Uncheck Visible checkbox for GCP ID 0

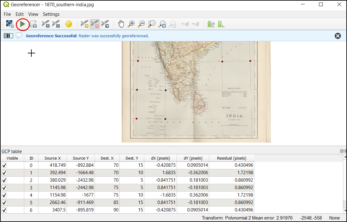4,165
